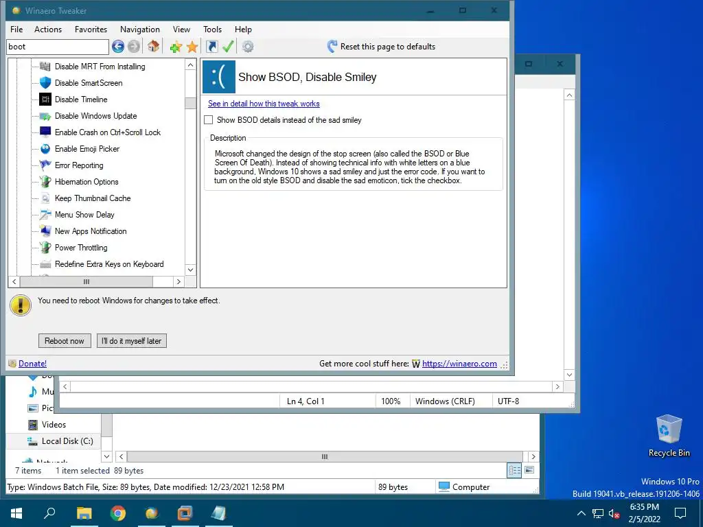Select the Disable SmartScreen shield icon
This screenshot has width=703, height=527.
pyautogui.click(x=45, y=83)
